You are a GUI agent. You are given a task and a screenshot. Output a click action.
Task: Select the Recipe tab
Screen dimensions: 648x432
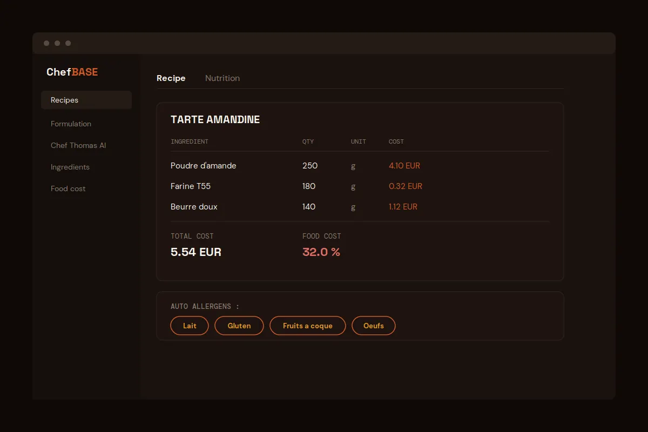[171, 78]
